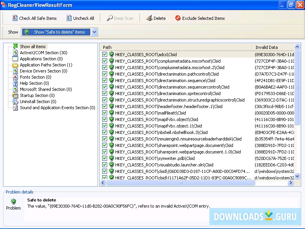305x229 pixels.
Task: Click the vertical scrollbar down arrow
Action: pos(297,176)
